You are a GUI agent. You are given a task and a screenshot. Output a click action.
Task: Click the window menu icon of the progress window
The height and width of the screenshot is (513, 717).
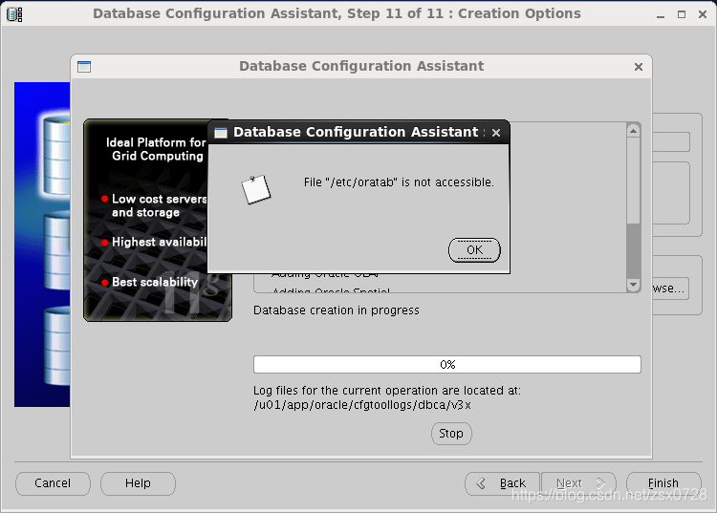(x=84, y=67)
